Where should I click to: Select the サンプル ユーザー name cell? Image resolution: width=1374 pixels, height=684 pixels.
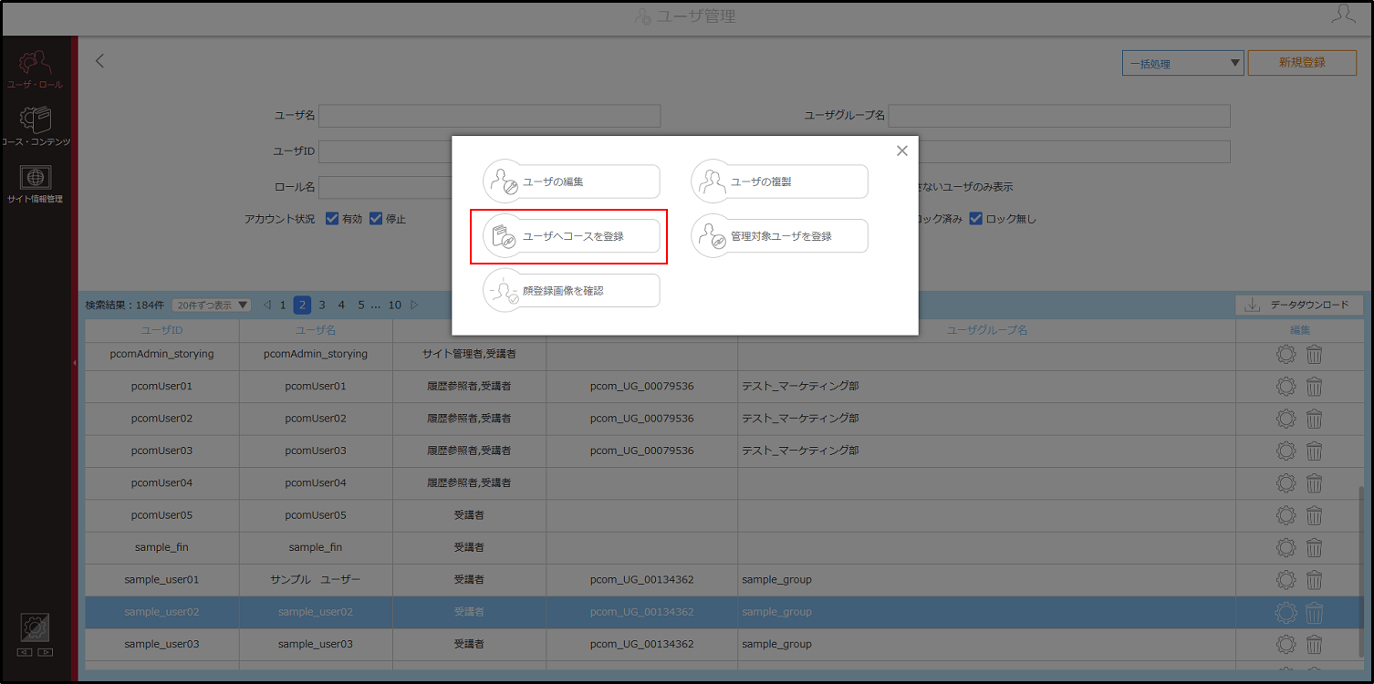[x=316, y=580]
